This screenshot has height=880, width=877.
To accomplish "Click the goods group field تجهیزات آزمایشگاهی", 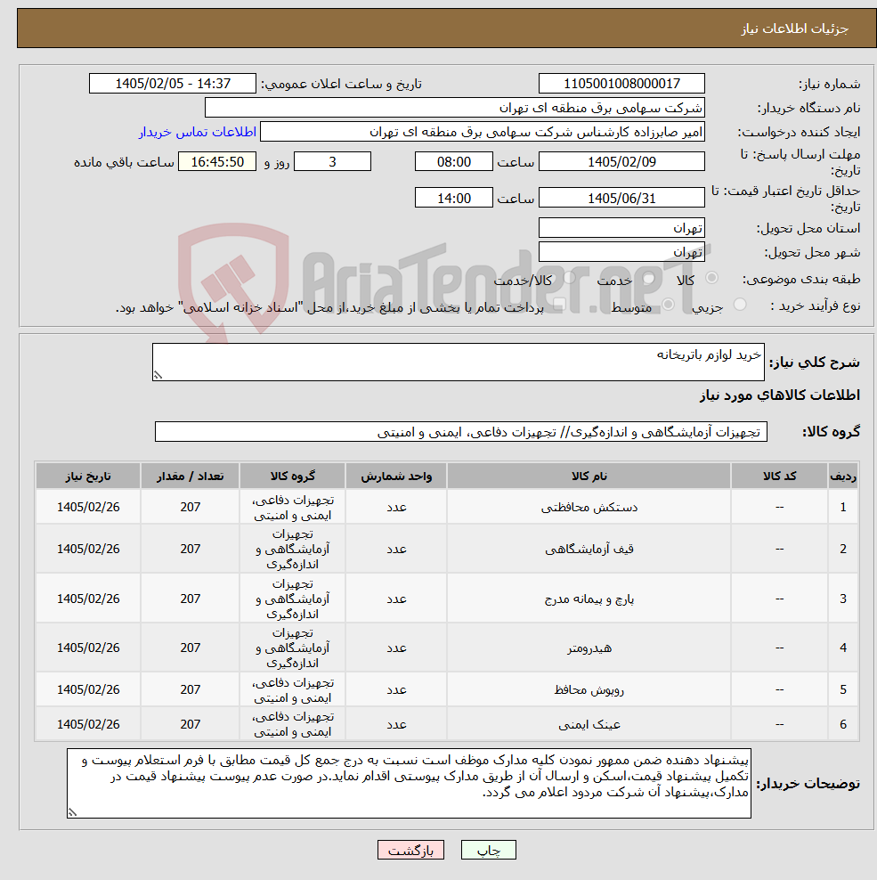I will click(x=460, y=432).
